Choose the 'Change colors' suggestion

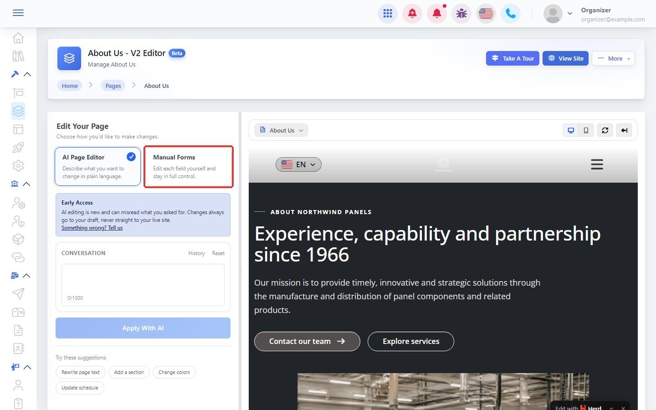tap(174, 372)
